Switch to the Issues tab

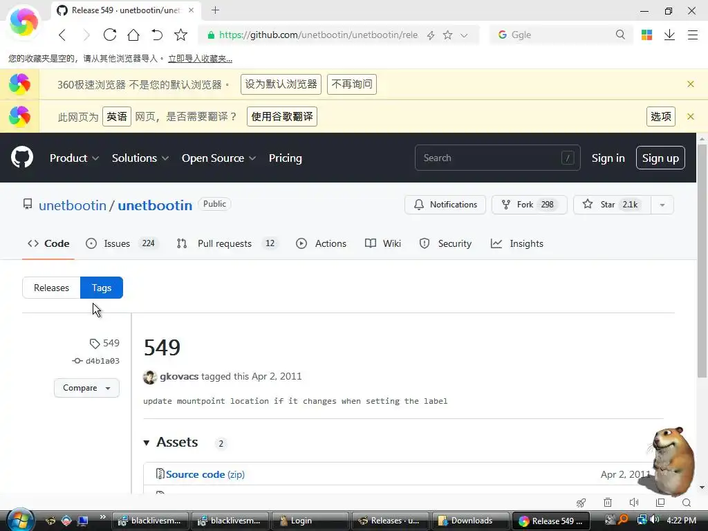click(122, 244)
